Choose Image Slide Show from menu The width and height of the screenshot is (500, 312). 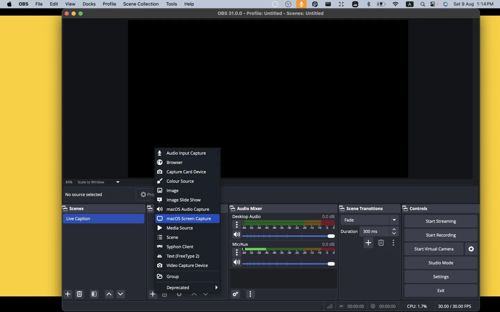click(187, 200)
